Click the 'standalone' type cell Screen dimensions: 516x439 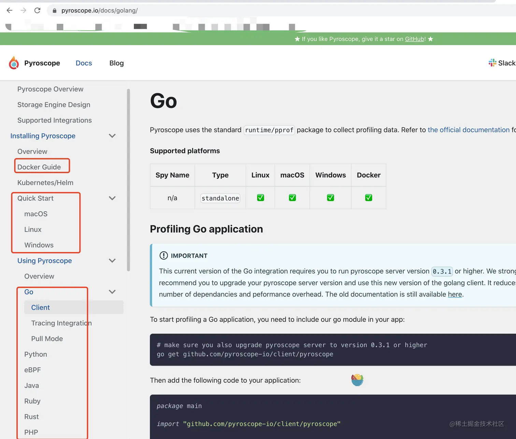(220, 198)
